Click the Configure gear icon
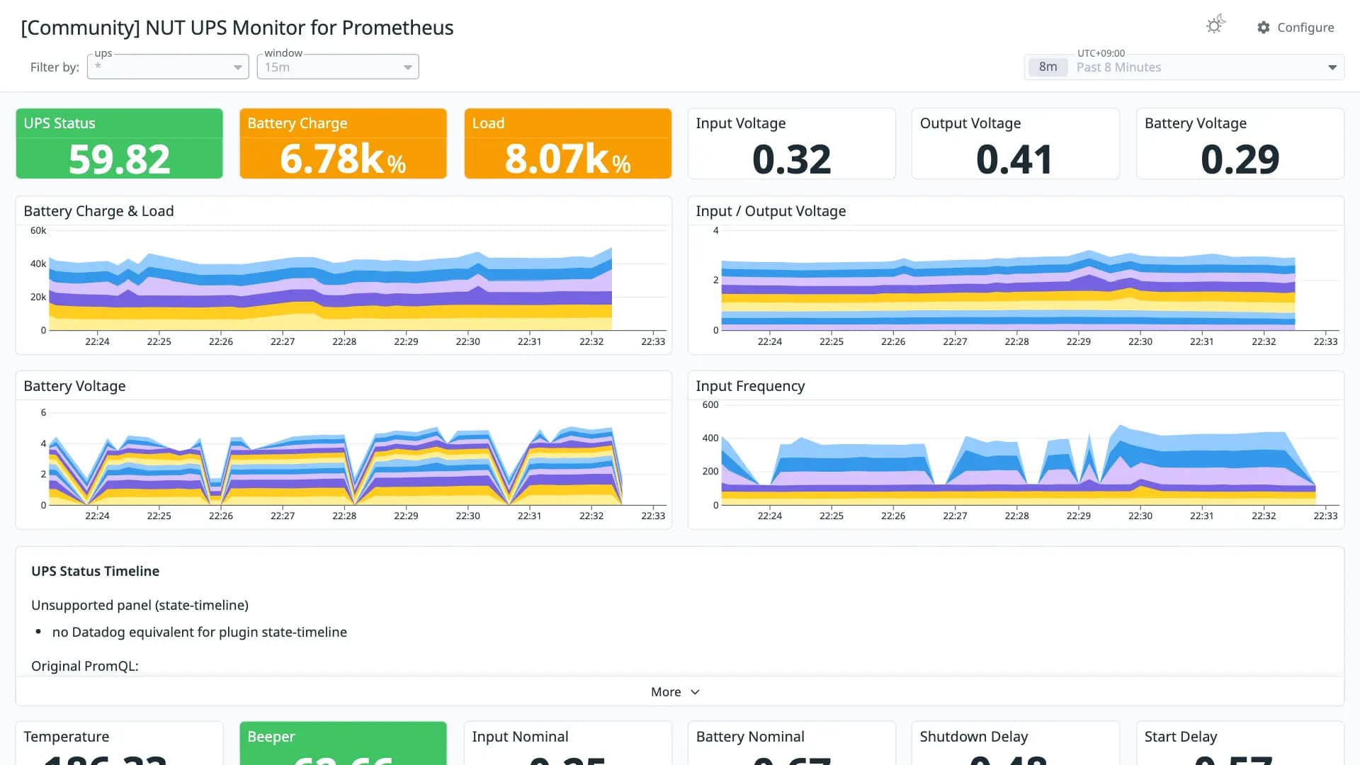1360x765 pixels. coord(1264,28)
